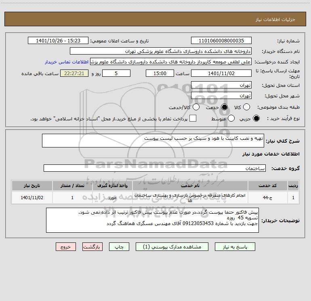311x301 pixels.
Task: Click the طبقه بندی موضوعی label
Action: pyautogui.click(x=278, y=107)
